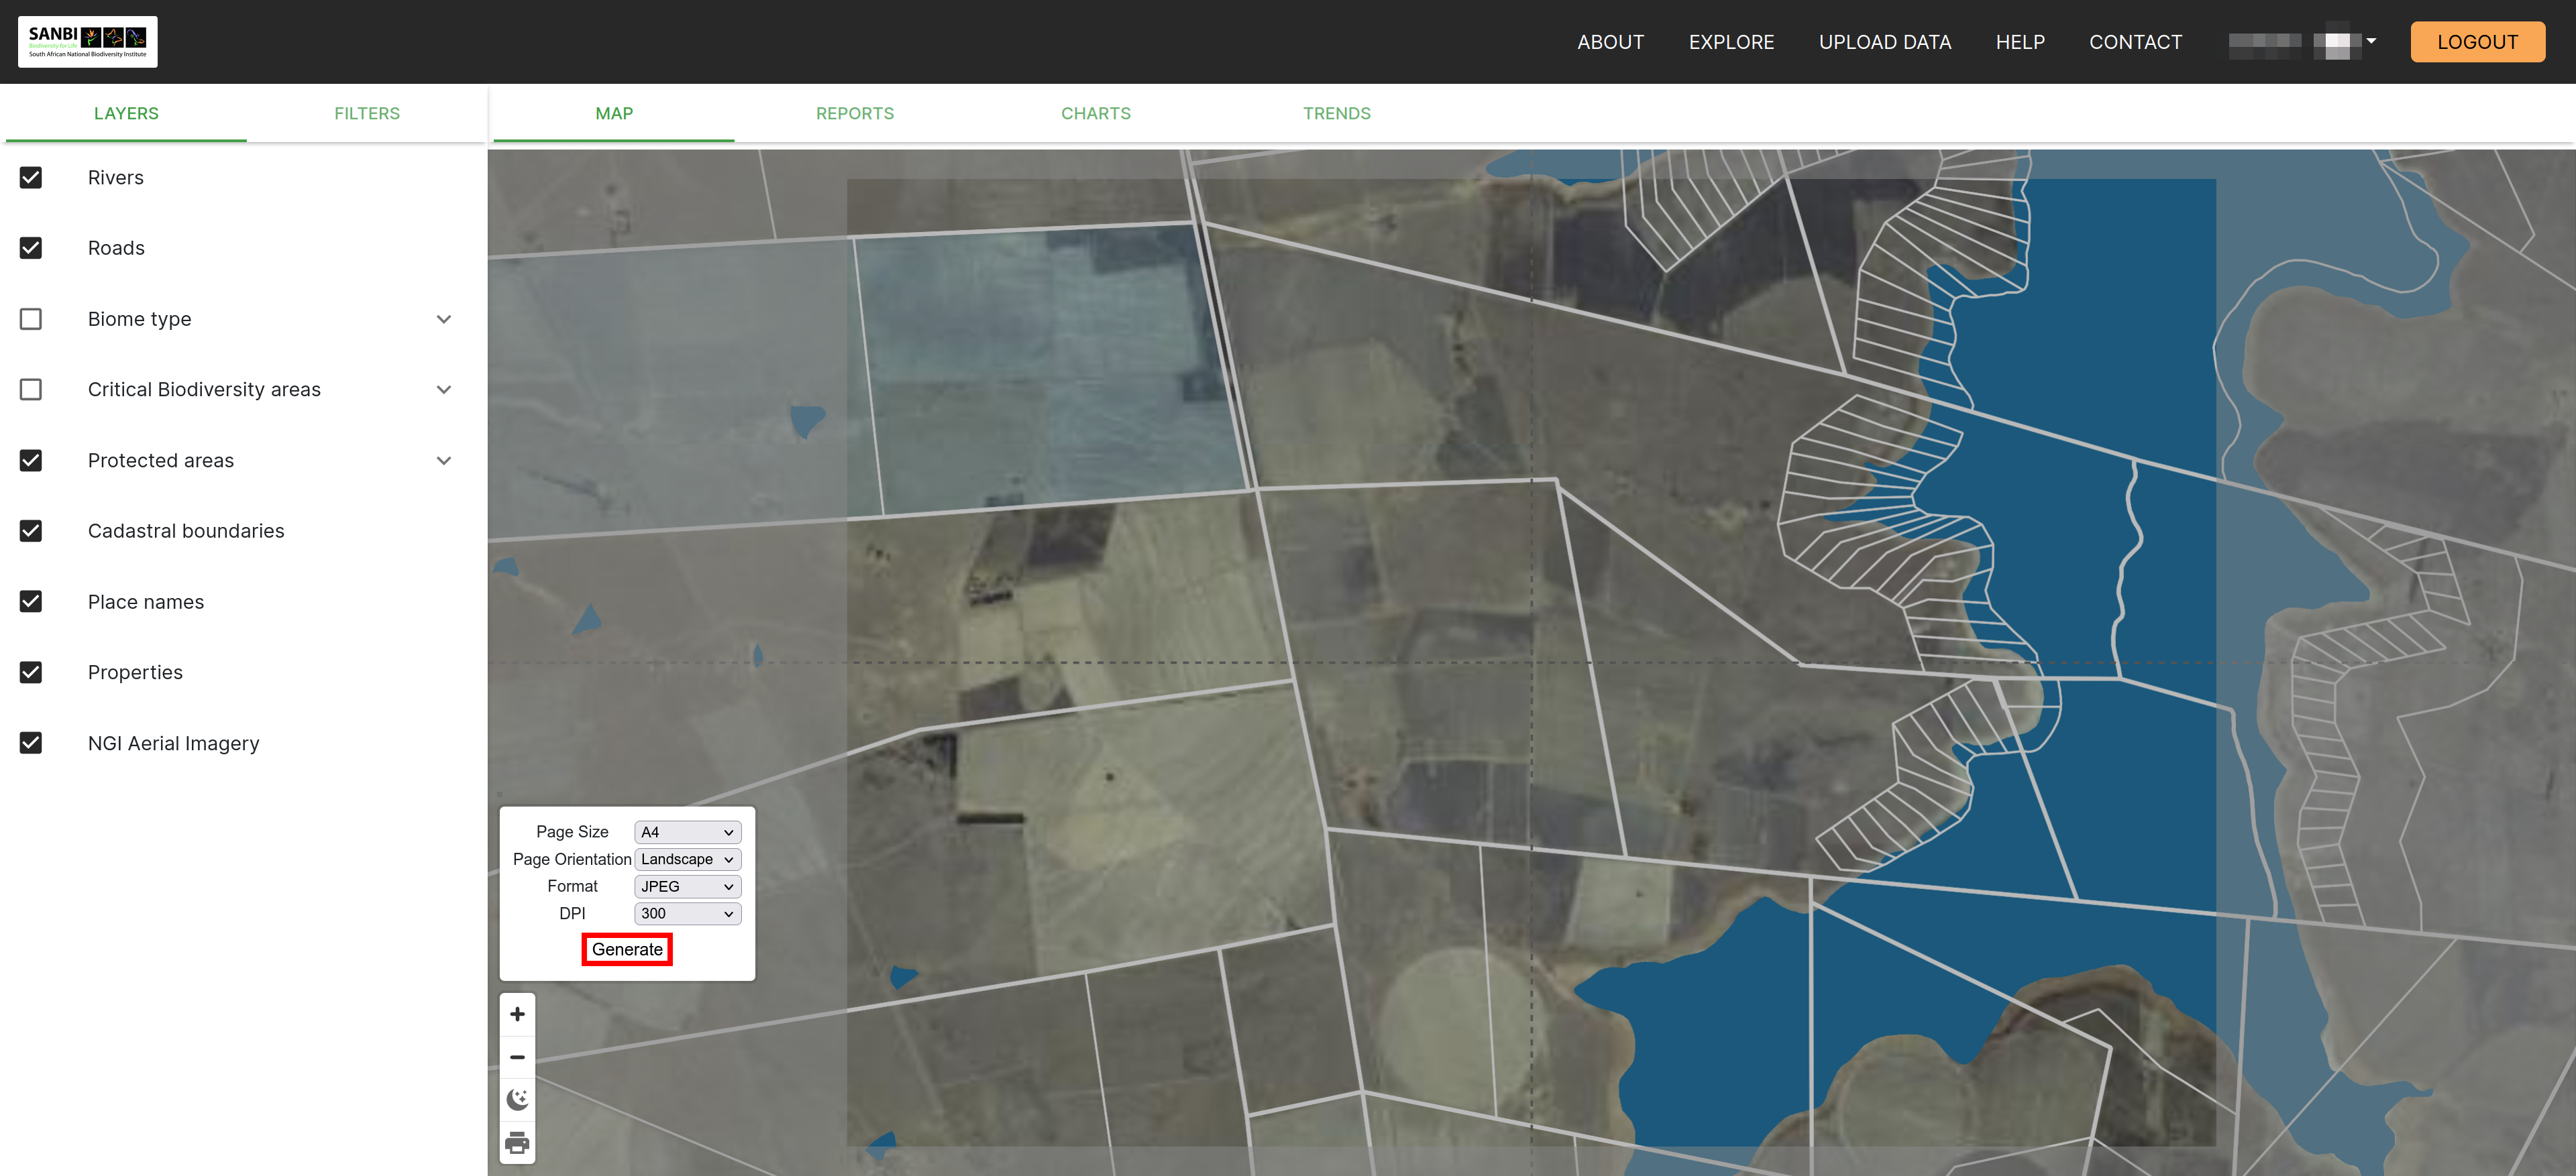Uncheck Cadastral boundaries checkbox

click(x=31, y=530)
